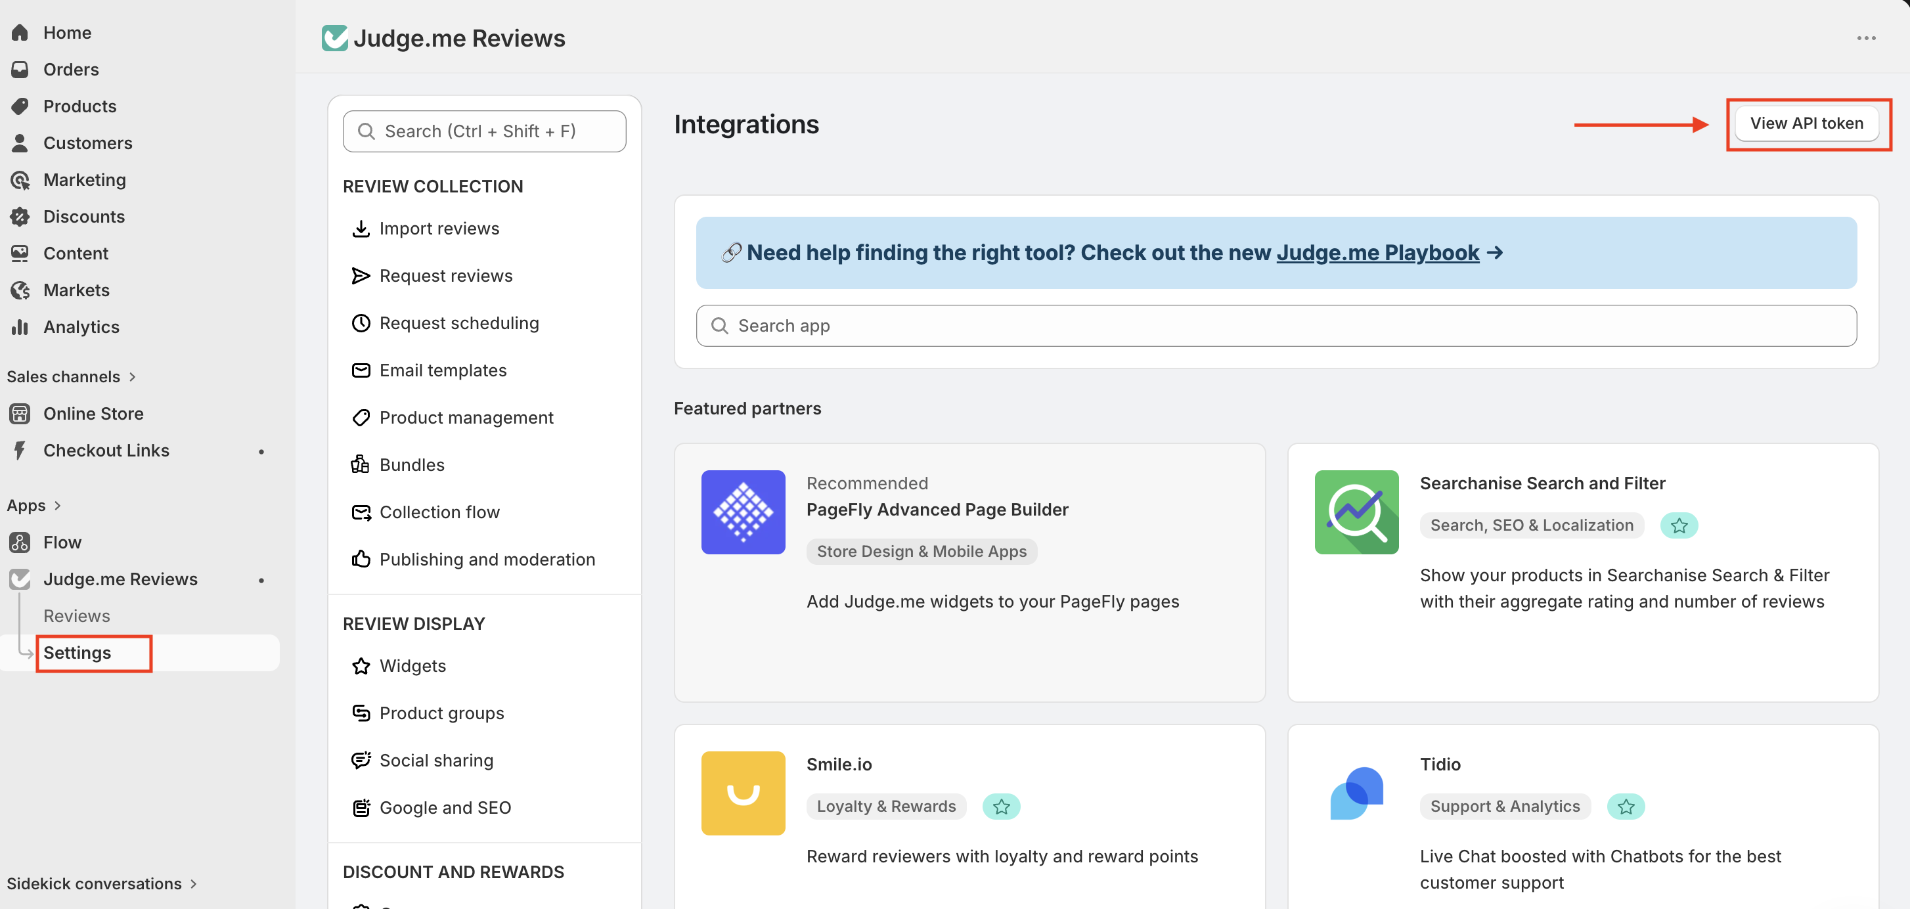Open the Email templates settings page
Image resolution: width=1910 pixels, height=909 pixels.
[x=443, y=370]
